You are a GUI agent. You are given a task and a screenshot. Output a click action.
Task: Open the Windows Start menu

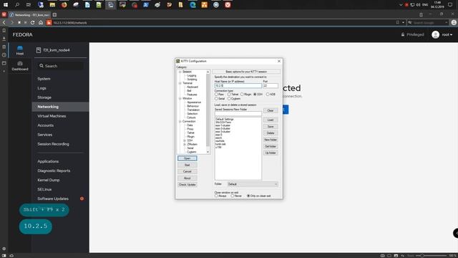tap(6, 5)
